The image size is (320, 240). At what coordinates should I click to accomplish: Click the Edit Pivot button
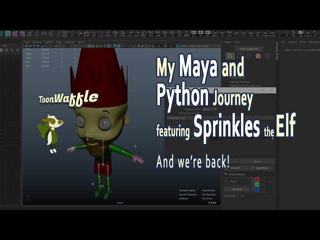coord(237,189)
